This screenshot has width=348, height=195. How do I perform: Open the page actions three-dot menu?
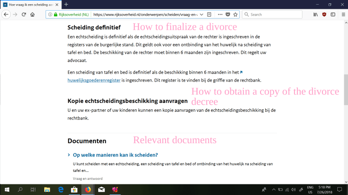tap(220, 14)
